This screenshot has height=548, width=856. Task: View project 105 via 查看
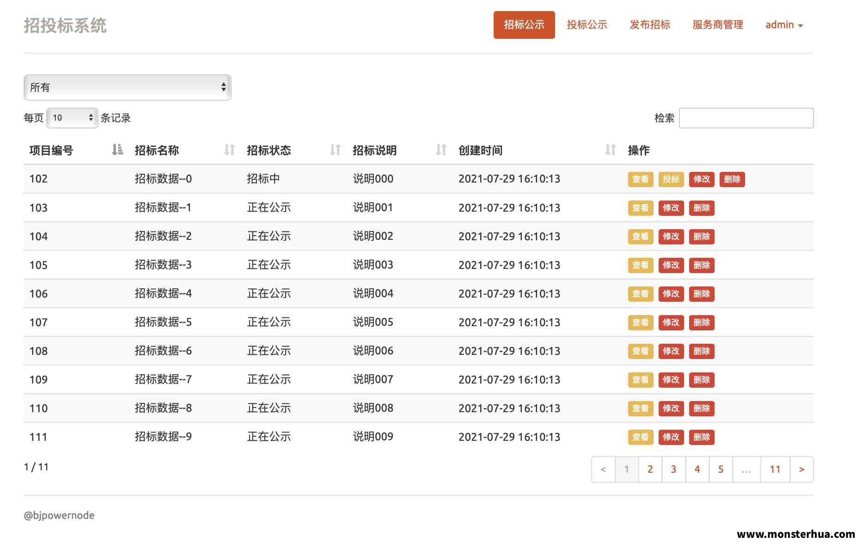(x=640, y=265)
